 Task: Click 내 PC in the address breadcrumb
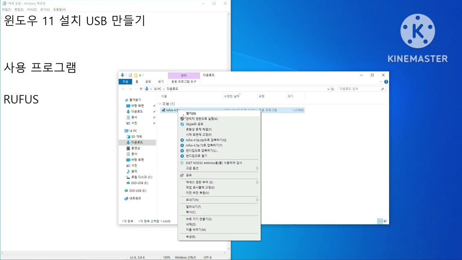click(158, 89)
